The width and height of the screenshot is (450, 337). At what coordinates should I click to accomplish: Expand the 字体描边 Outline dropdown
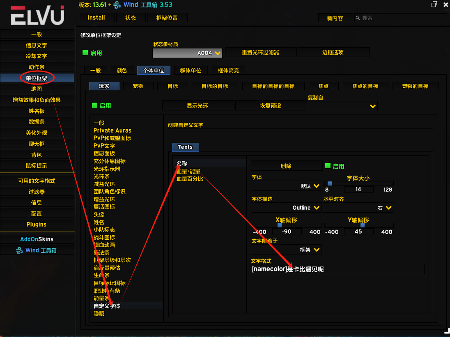coord(286,208)
